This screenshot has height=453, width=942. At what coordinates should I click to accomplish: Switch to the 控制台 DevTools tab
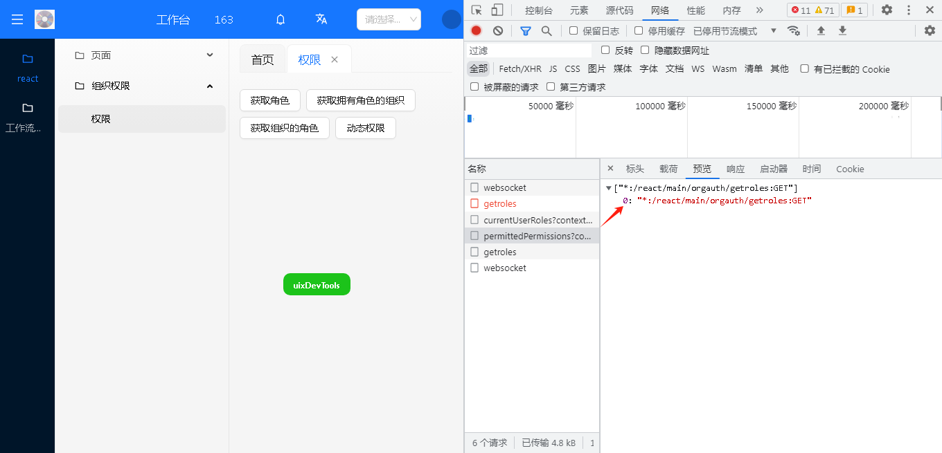pyautogui.click(x=539, y=10)
